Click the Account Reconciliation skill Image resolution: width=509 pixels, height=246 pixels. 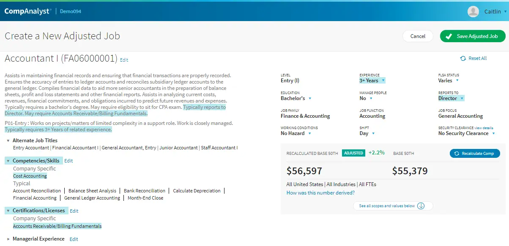pos(37,191)
